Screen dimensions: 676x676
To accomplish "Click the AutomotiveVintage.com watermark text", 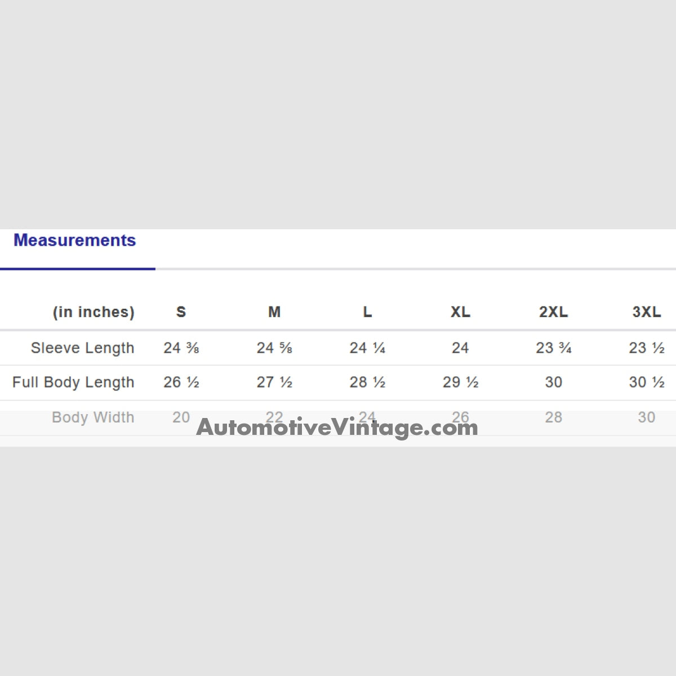I will coord(337,428).
